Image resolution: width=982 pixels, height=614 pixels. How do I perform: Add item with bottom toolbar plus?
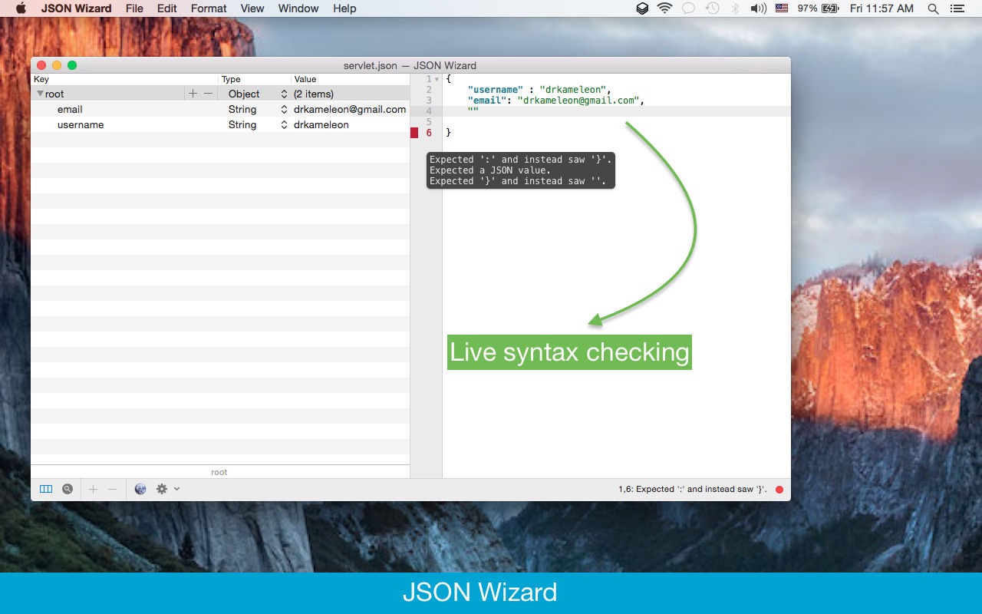[93, 489]
